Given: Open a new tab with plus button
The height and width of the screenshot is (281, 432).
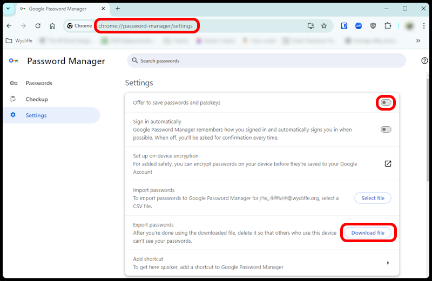Looking at the screenshot, I should 118,9.
